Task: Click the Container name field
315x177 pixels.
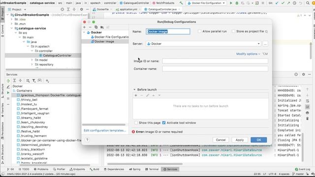Action: 215,69
